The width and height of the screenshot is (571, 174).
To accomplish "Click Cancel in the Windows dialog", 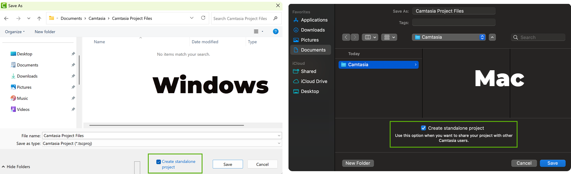I will [262, 164].
